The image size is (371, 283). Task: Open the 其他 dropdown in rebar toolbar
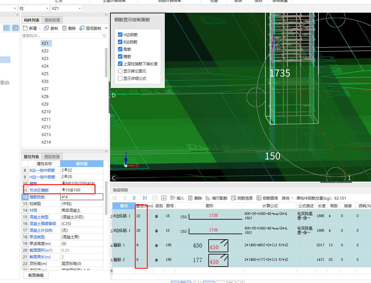[x=288, y=198]
